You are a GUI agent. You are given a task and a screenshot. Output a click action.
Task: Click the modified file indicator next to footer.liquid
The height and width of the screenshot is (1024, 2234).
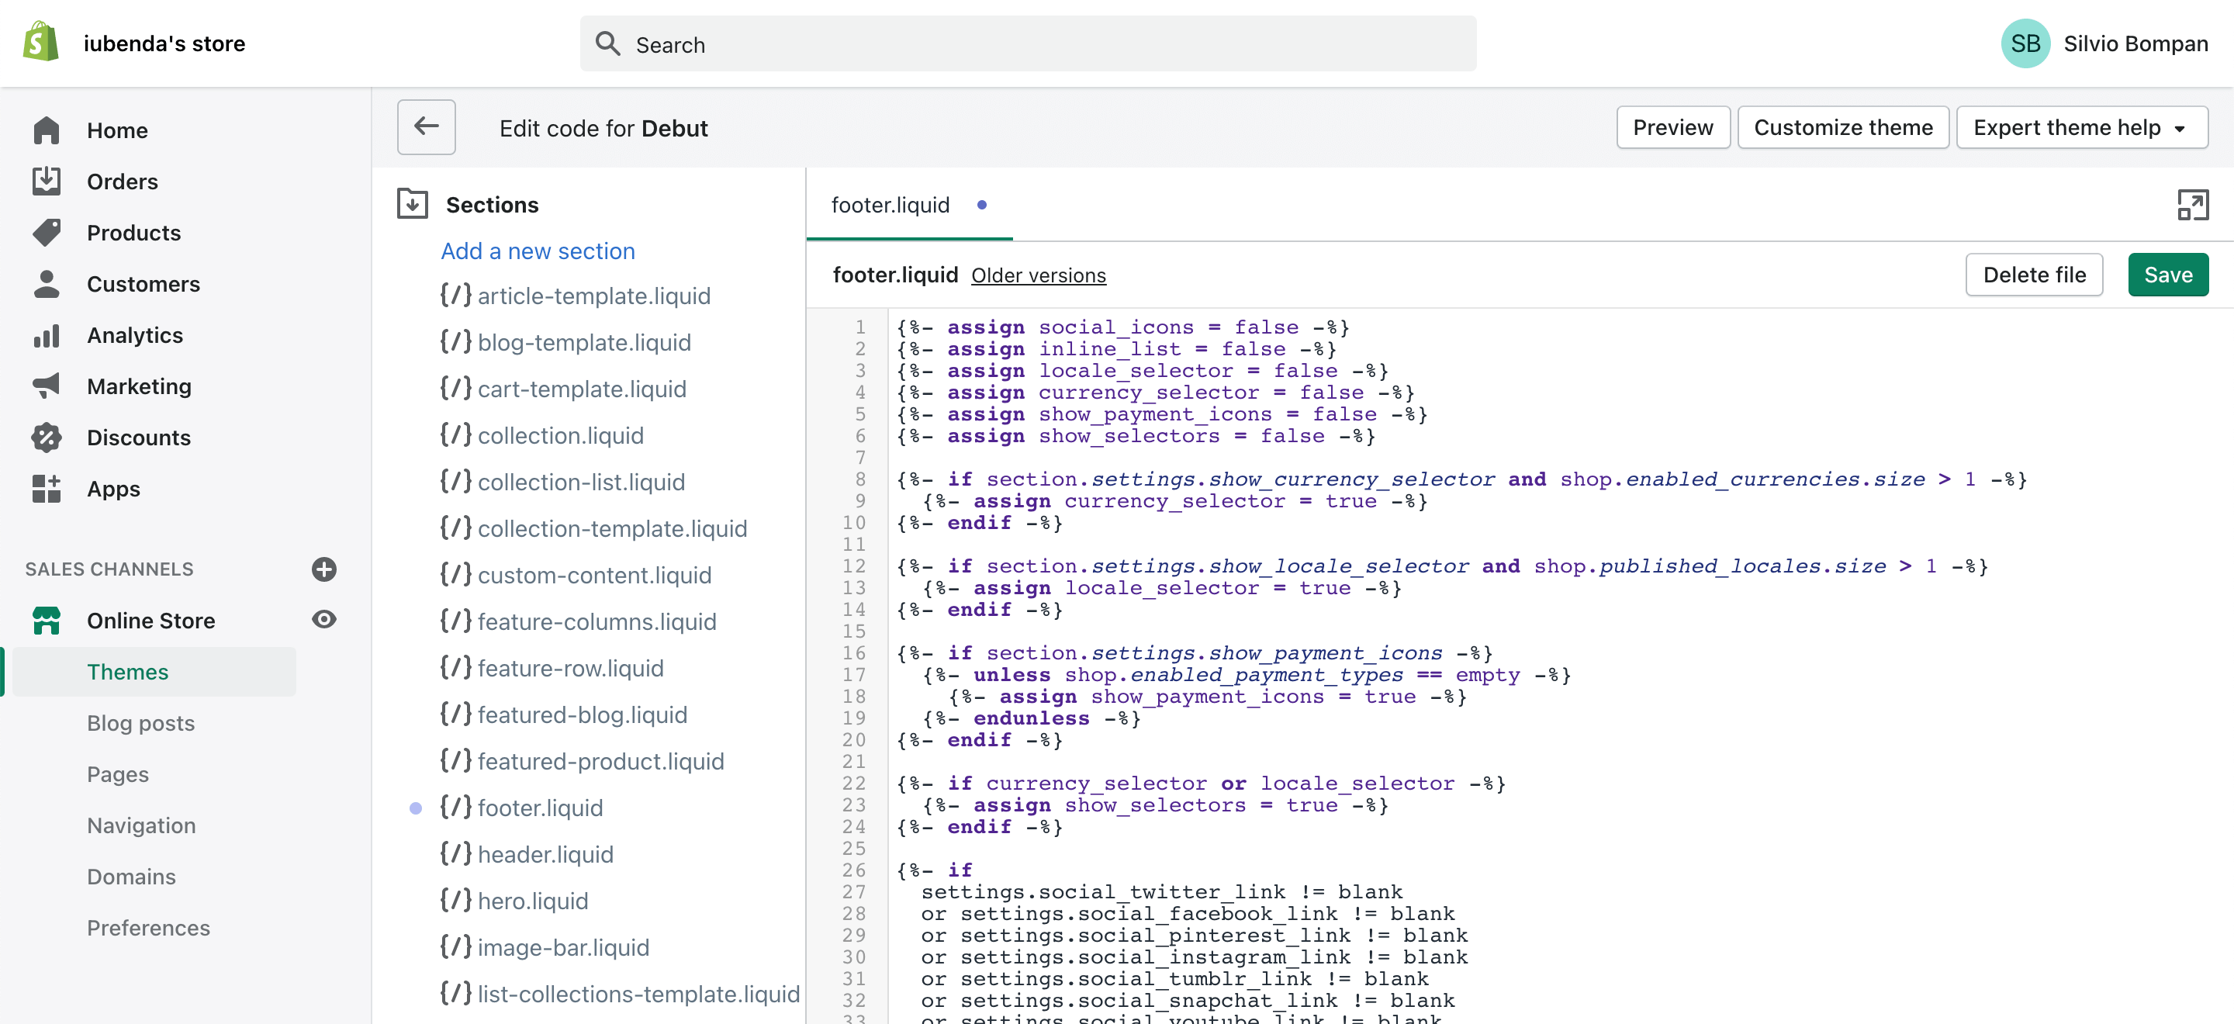[417, 808]
